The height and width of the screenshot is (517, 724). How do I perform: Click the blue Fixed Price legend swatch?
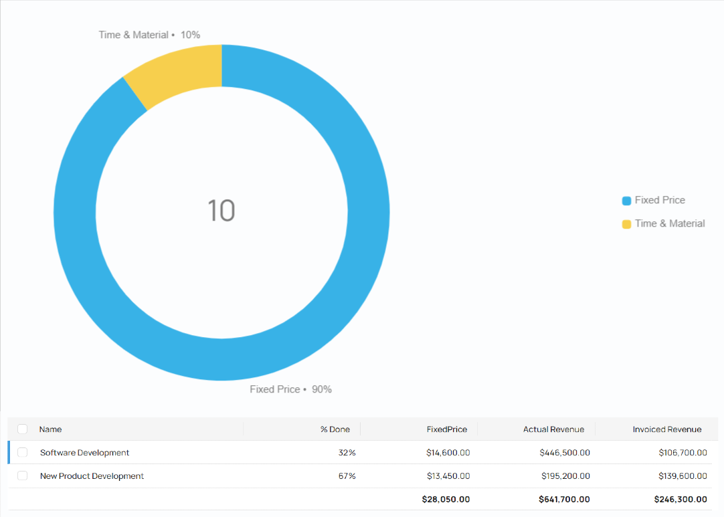coord(626,201)
